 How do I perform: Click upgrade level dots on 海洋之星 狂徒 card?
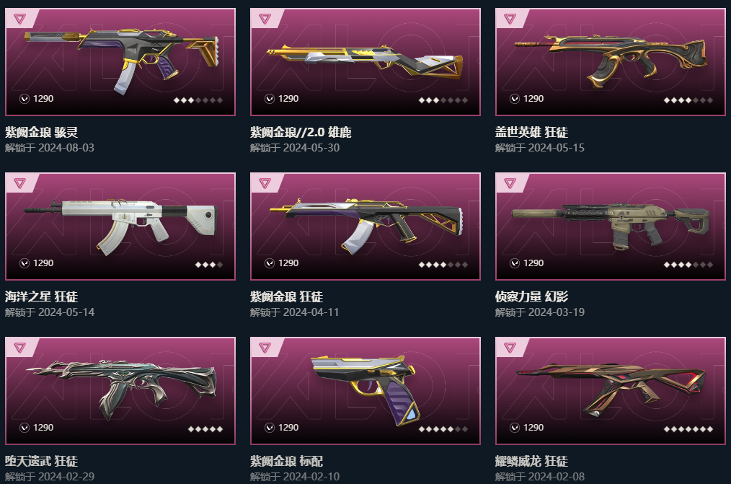[209, 265]
